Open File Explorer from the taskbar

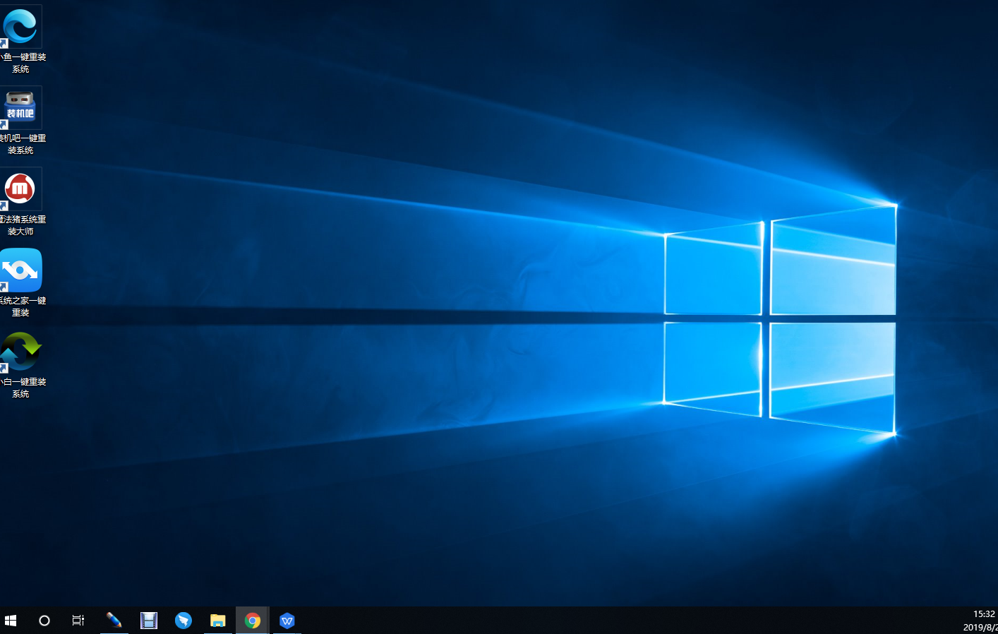[x=218, y=621]
